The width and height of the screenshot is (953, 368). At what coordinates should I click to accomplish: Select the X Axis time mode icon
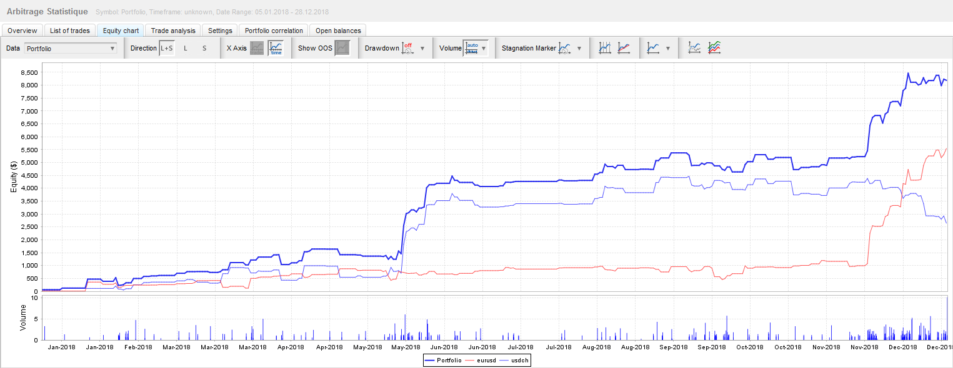(276, 48)
